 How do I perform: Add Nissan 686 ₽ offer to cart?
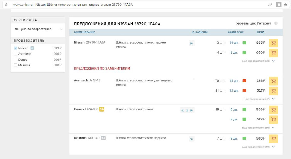point(273,53)
